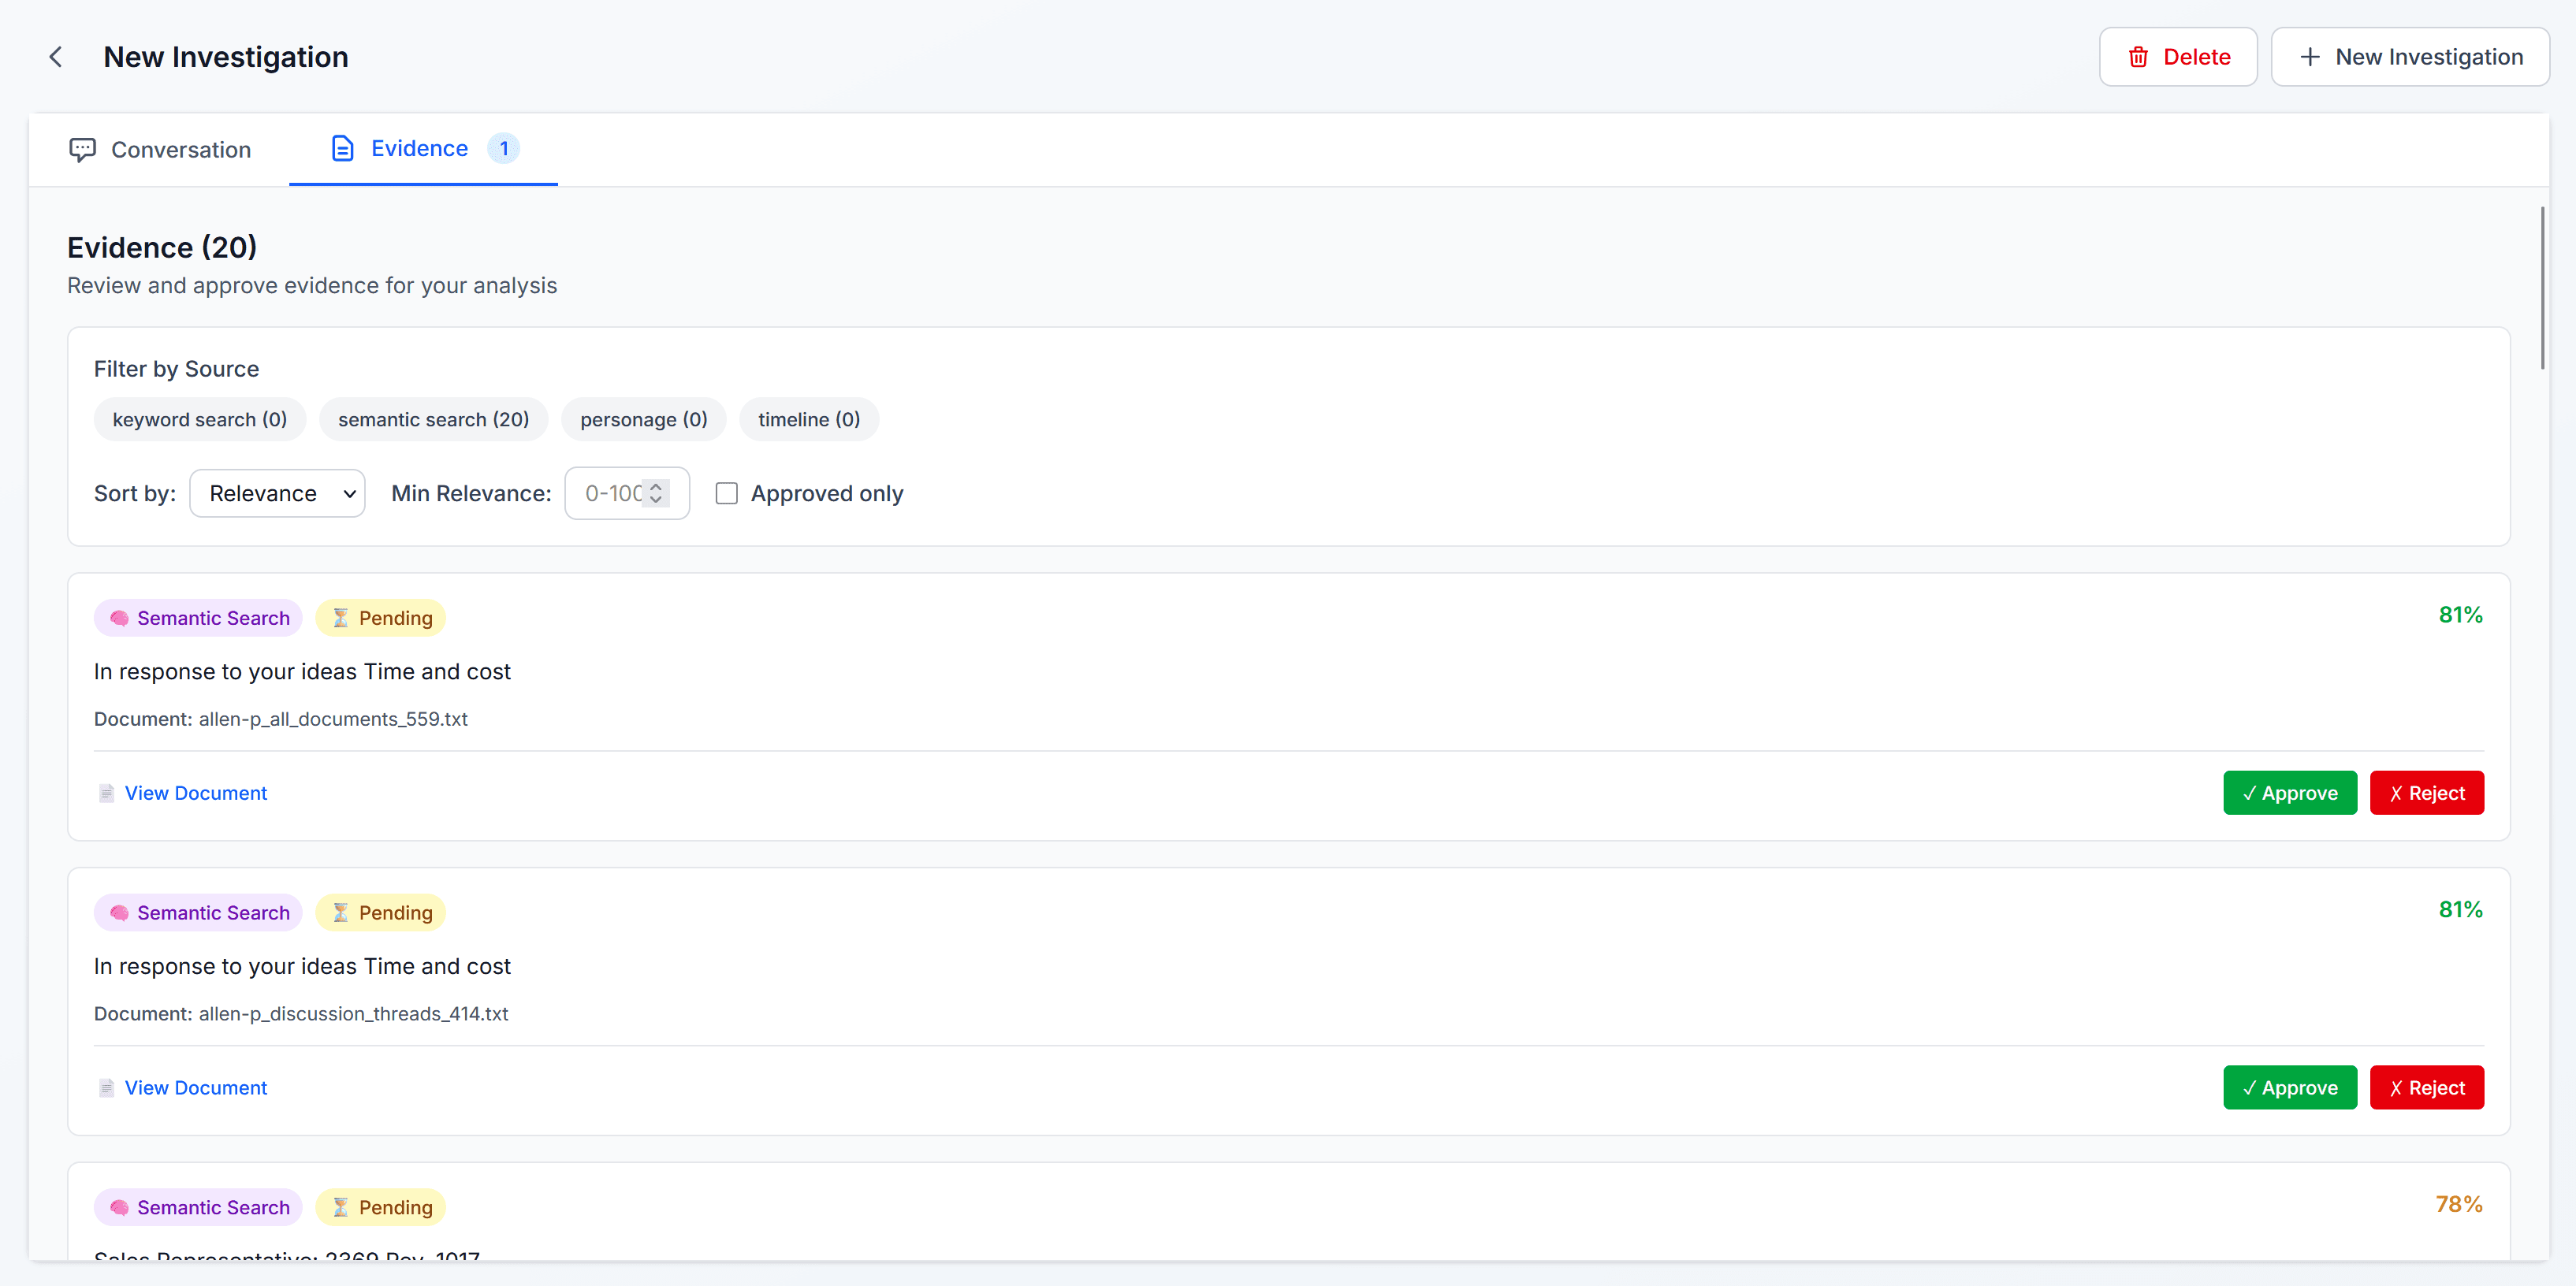Click the 'New Investigation' page title
Screen dimensions: 2576x1286
click(226, 57)
